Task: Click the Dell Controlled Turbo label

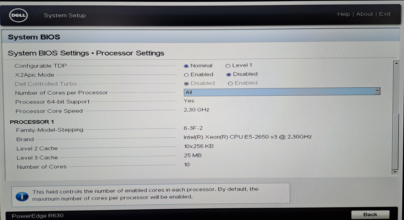Action: 46,84
